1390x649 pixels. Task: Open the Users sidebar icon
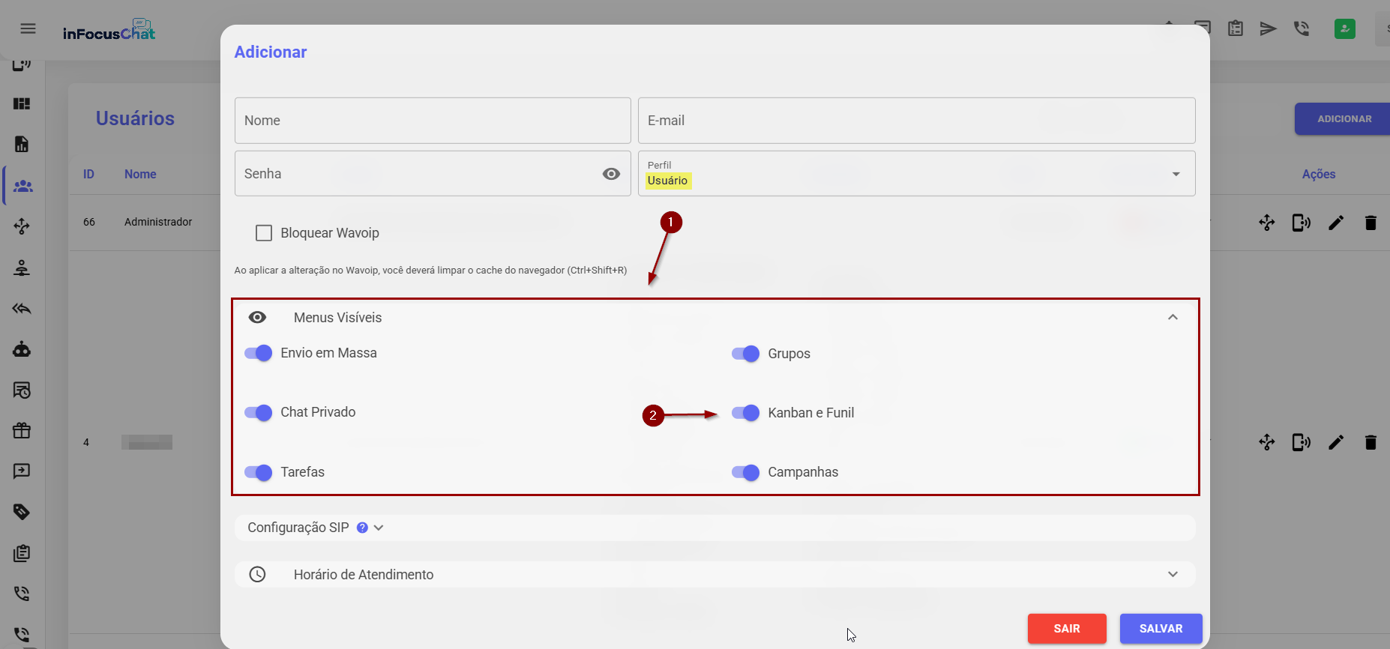tap(22, 186)
